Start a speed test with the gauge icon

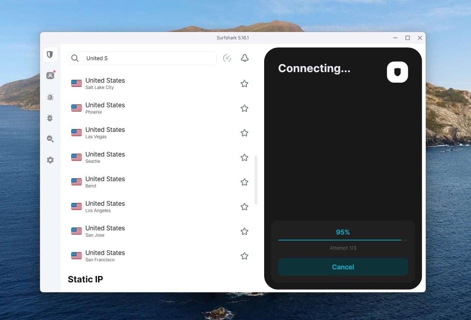point(227,58)
